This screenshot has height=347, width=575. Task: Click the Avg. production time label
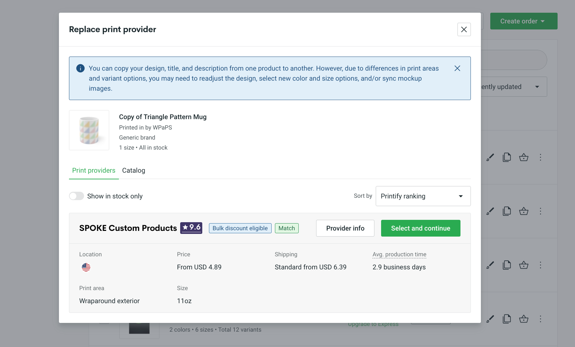(x=399, y=254)
